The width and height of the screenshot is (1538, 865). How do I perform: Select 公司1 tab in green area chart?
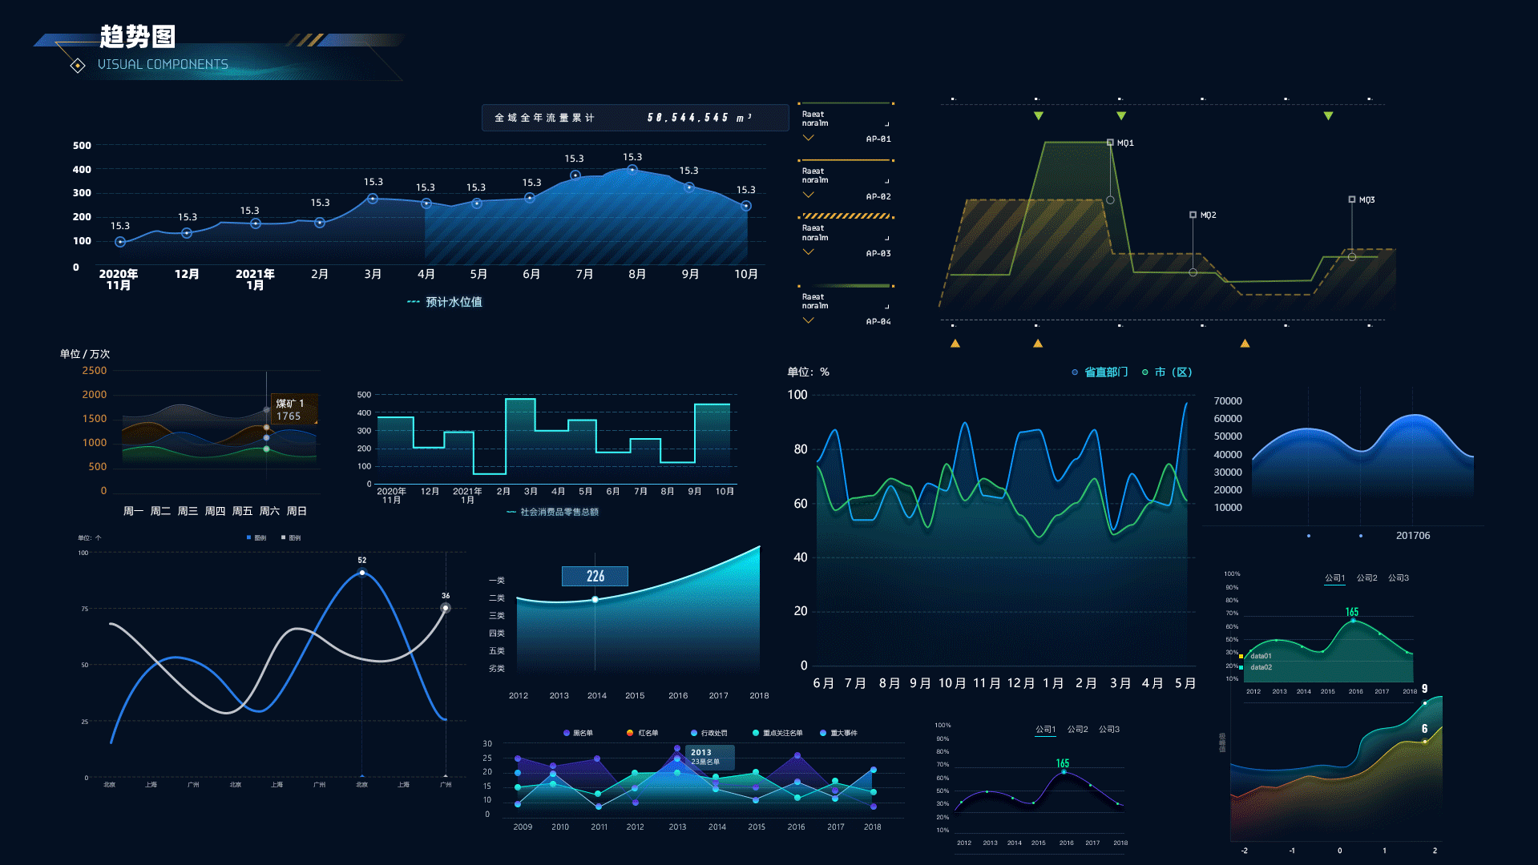click(x=1334, y=577)
